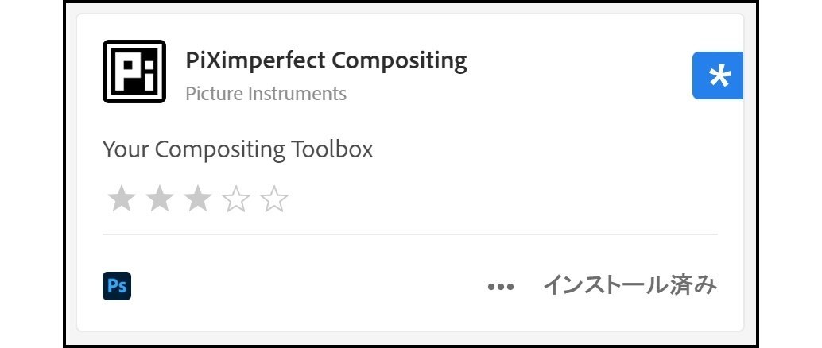Open the Picture Instruments publisher link
Screen dimensions: 822x348
tap(266, 94)
